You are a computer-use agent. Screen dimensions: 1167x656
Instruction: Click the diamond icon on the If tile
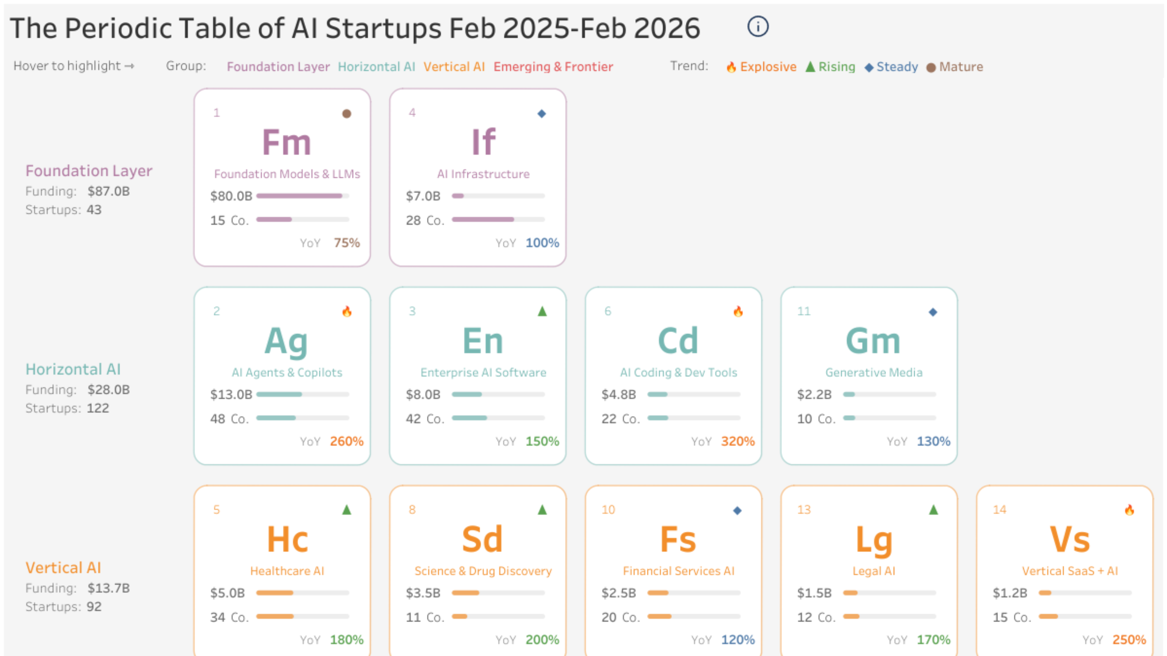click(x=542, y=114)
